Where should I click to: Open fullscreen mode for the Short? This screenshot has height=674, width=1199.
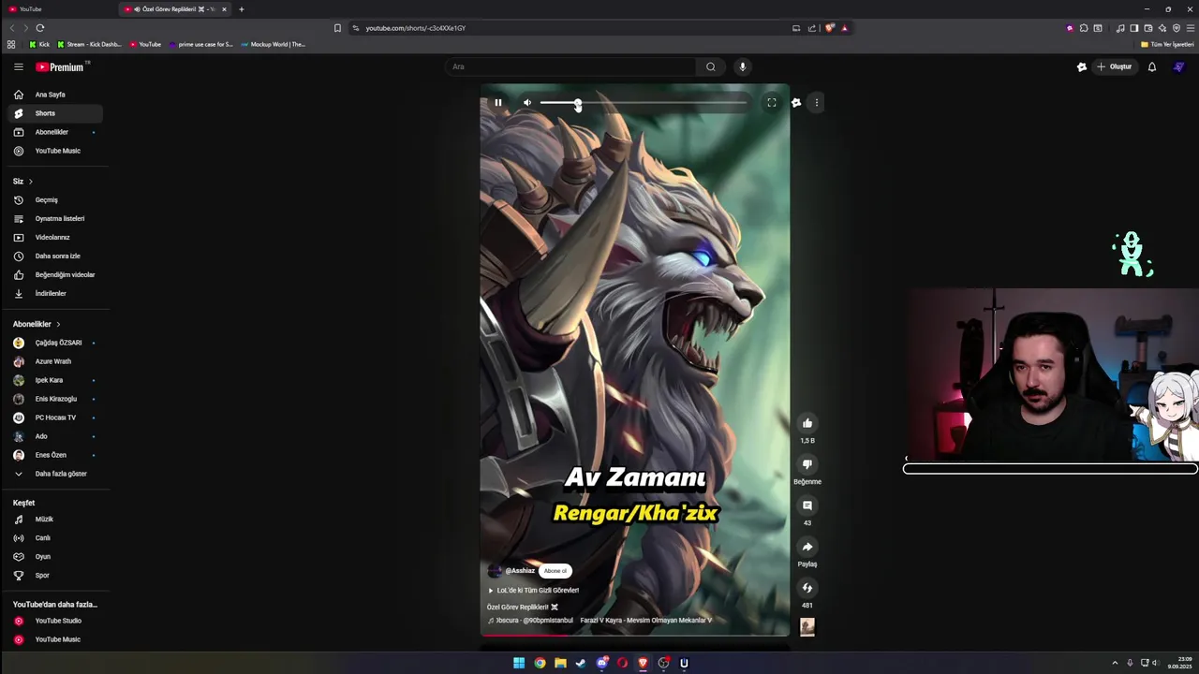(772, 103)
